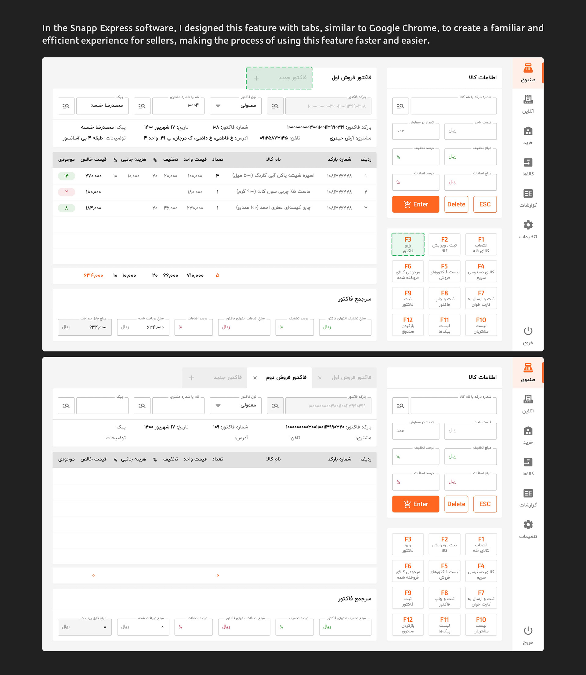Expand 'نوع فاکتور' dropdown in upper window
Viewport: 586px width, 675px height.
218,106
